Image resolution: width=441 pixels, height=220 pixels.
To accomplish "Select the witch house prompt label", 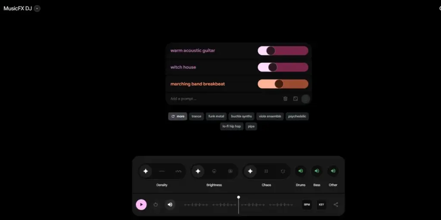I will pyautogui.click(x=183, y=67).
